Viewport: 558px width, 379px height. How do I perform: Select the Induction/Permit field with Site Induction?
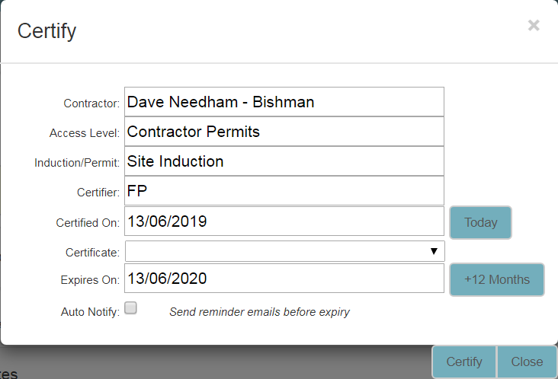click(284, 161)
